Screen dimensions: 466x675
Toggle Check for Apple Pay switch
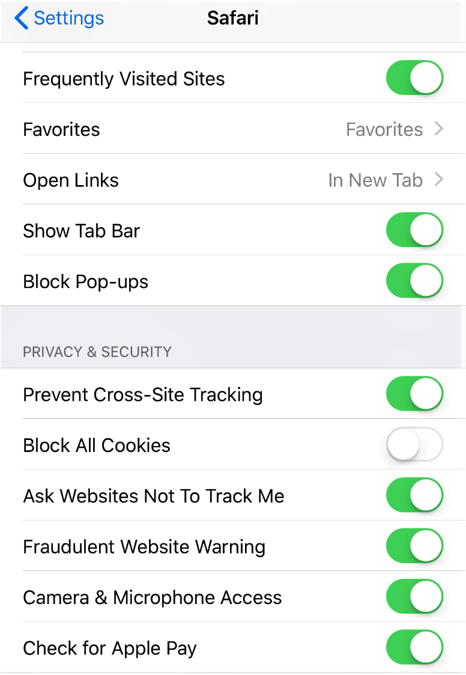click(x=414, y=648)
